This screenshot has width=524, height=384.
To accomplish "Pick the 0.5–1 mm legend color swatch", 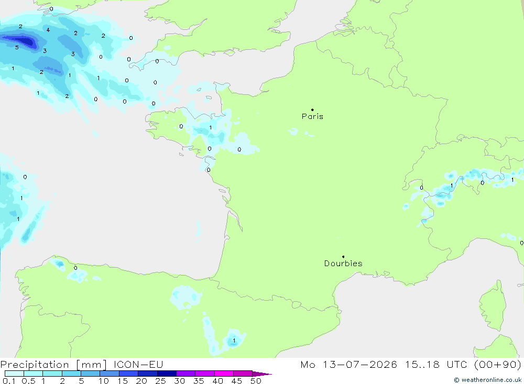I will coord(34,374).
